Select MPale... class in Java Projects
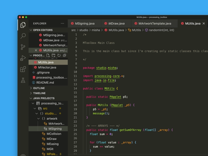The width and height of the screenshot is (208, 156). click(48, 154)
